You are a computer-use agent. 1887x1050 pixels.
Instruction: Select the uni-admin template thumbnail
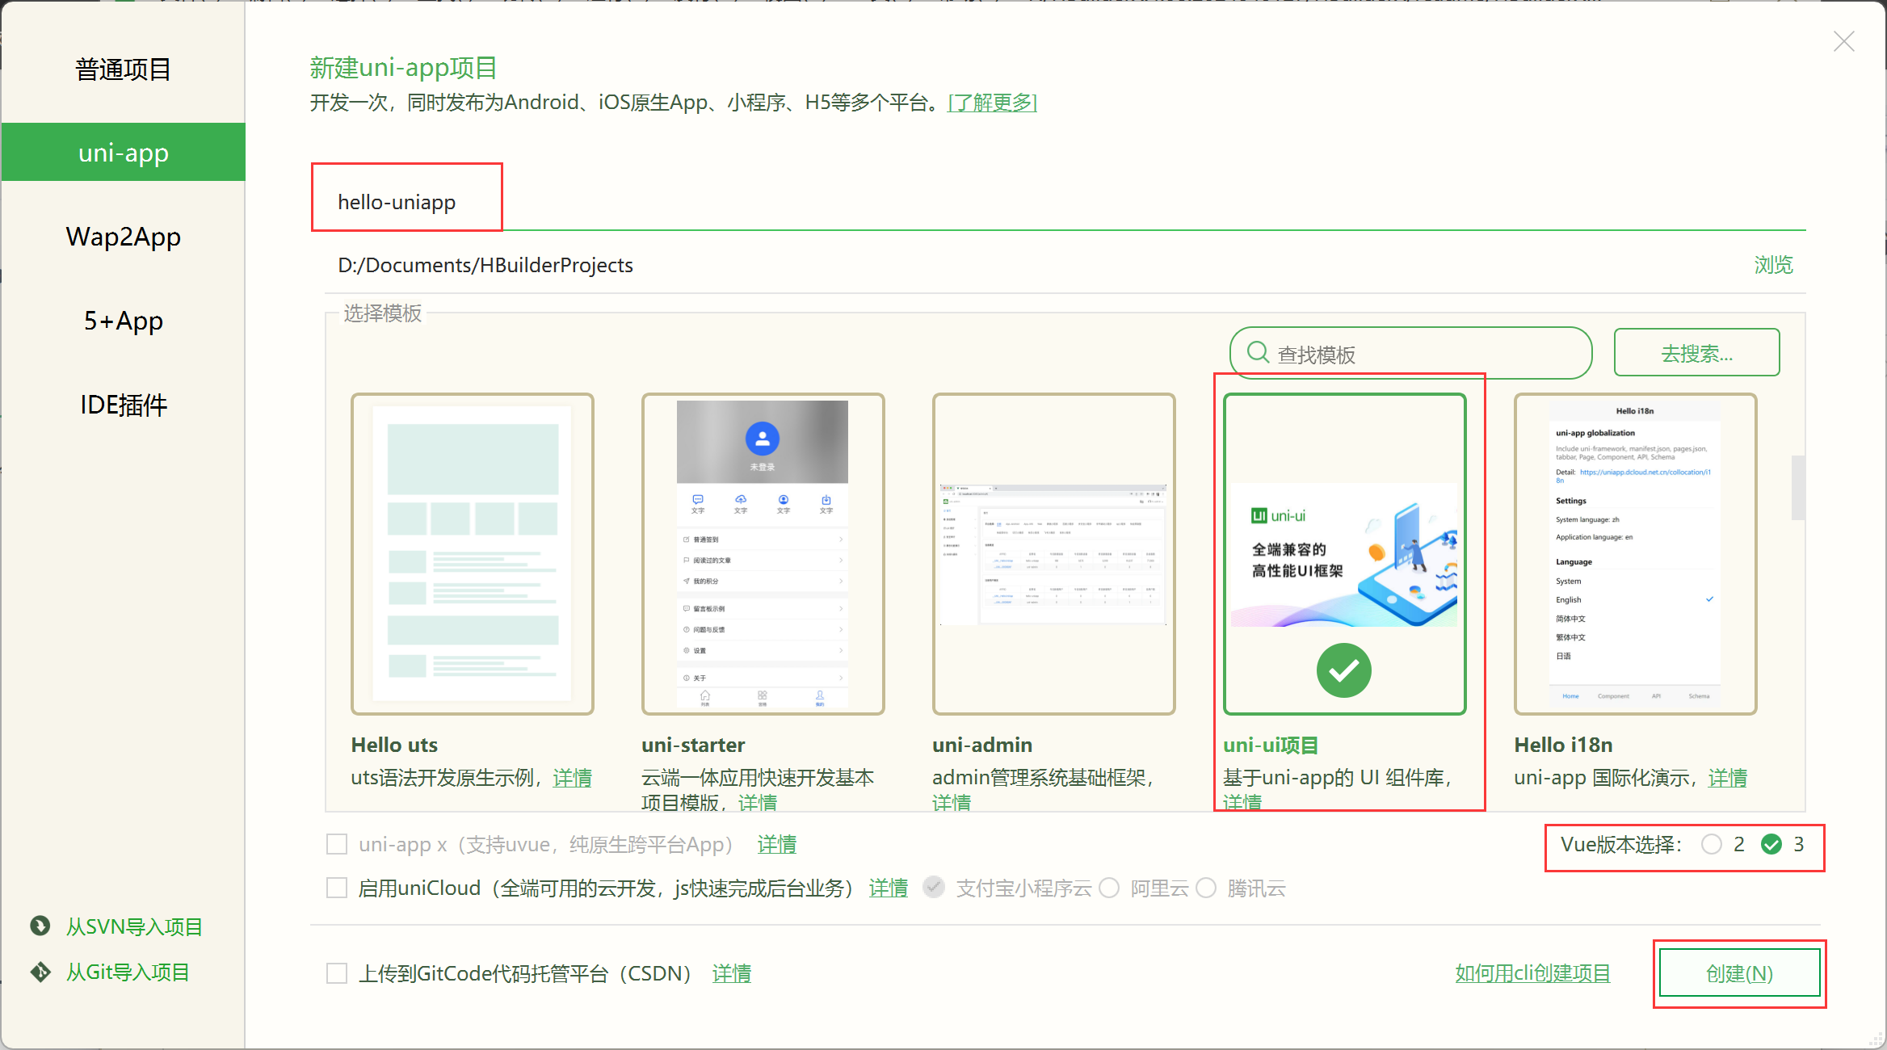[x=1053, y=553]
